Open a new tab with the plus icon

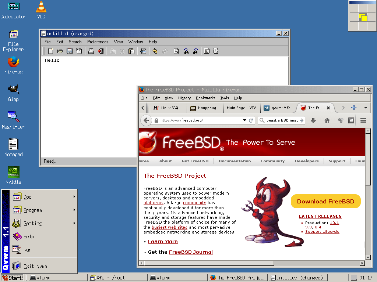354,108
